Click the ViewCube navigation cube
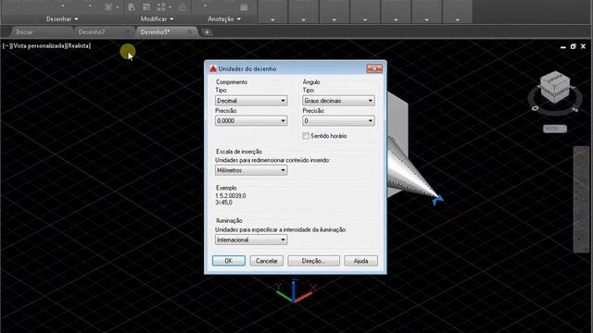The width and height of the screenshot is (593, 333). [555, 87]
